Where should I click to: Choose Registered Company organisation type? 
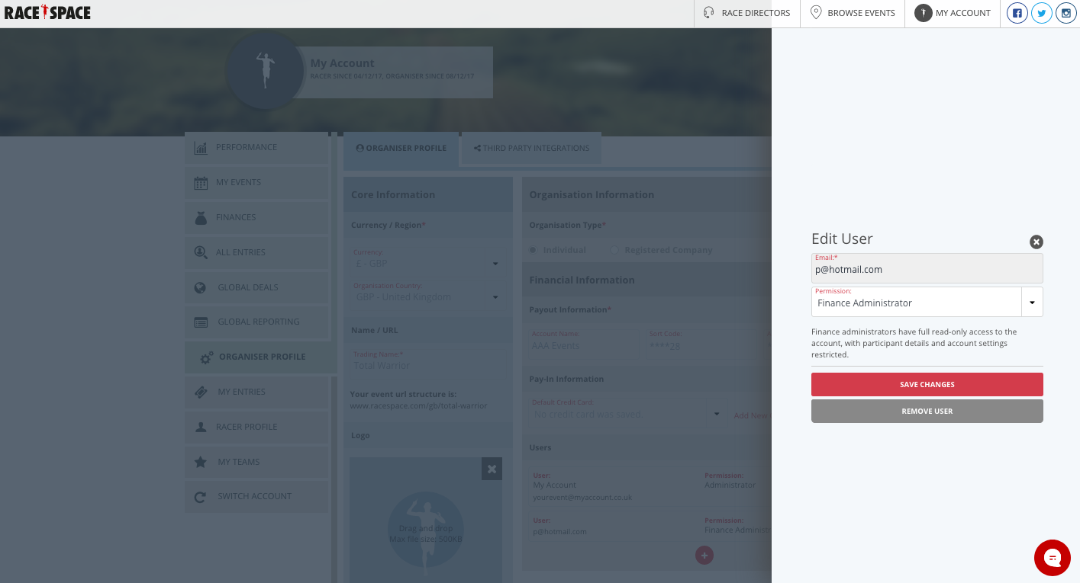615,249
